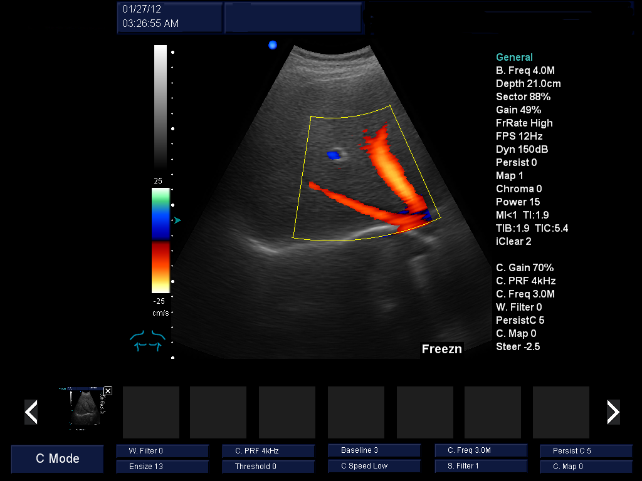
Task: Select the Persist C 5 control
Action: point(586,450)
